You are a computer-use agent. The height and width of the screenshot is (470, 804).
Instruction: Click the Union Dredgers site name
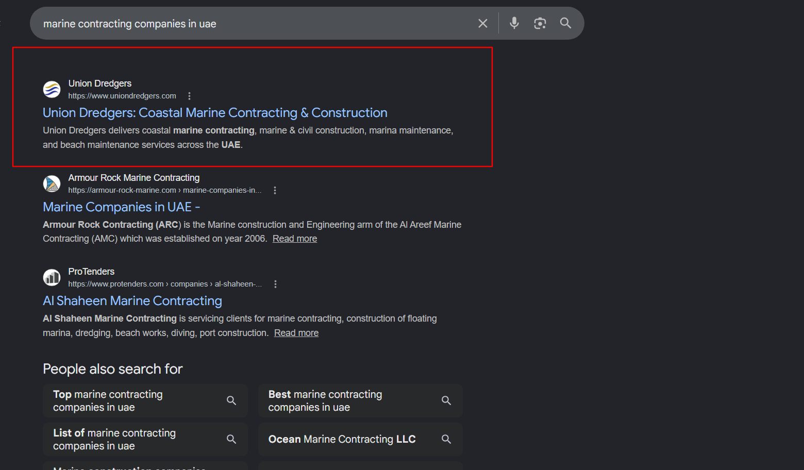(100, 83)
